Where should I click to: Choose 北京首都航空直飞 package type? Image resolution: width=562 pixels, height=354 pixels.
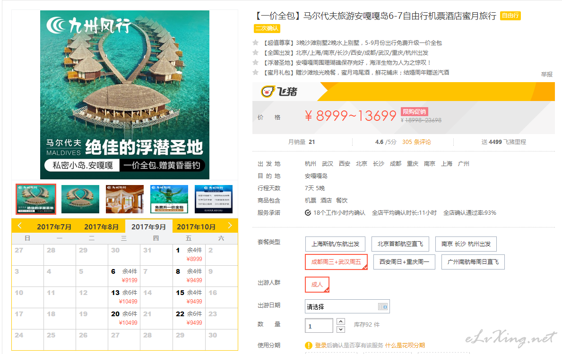coord(400,244)
